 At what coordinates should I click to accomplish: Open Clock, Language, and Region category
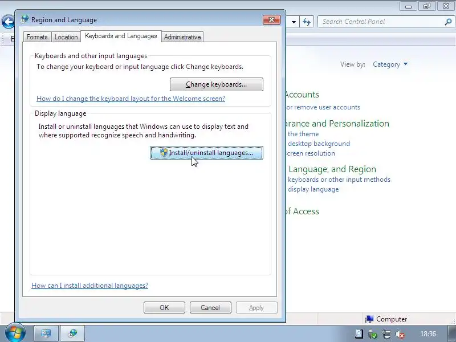point(332,169)
